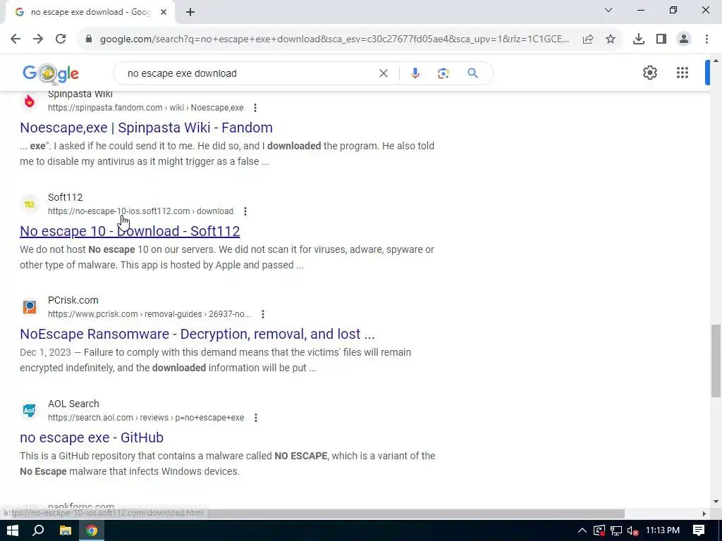Submit search with magnifier icon
The width and height of the screenshot is (722, 541).
click(473, 73)
